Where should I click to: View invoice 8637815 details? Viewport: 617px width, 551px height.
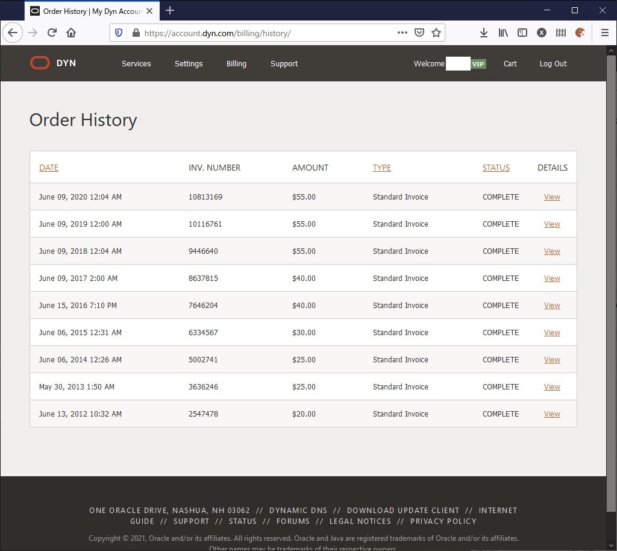(x=552, y=279)
